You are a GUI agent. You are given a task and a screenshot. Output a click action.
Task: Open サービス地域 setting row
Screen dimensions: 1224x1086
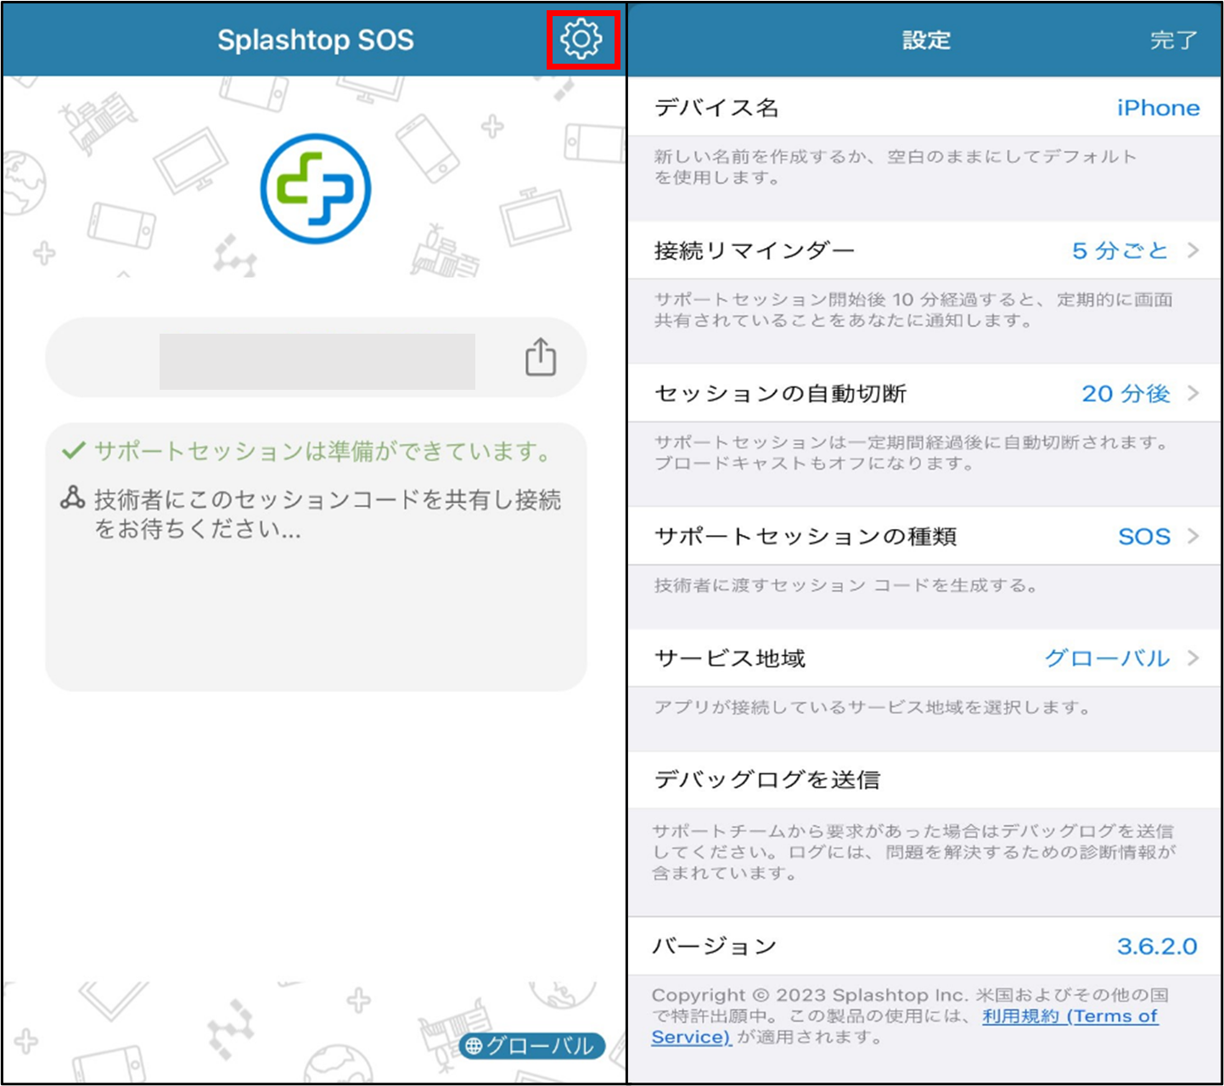coord(924,658)
